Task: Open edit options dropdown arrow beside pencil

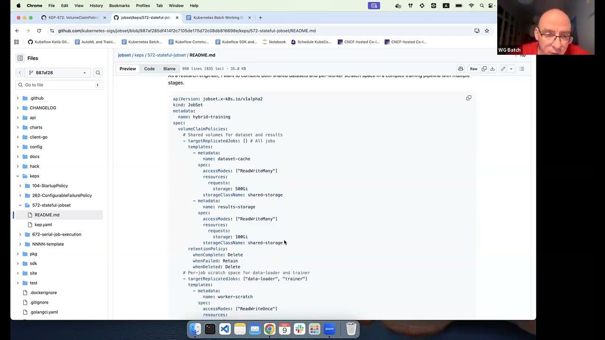Action: (511, 69)
